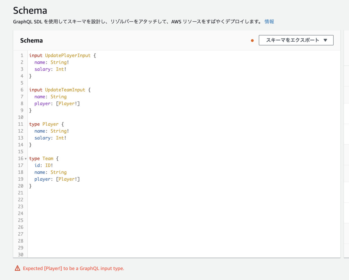The width and height of the screenshot is (349, 280).
Task: Collapse the type Team block at line 16
Action: click(26, 159)
